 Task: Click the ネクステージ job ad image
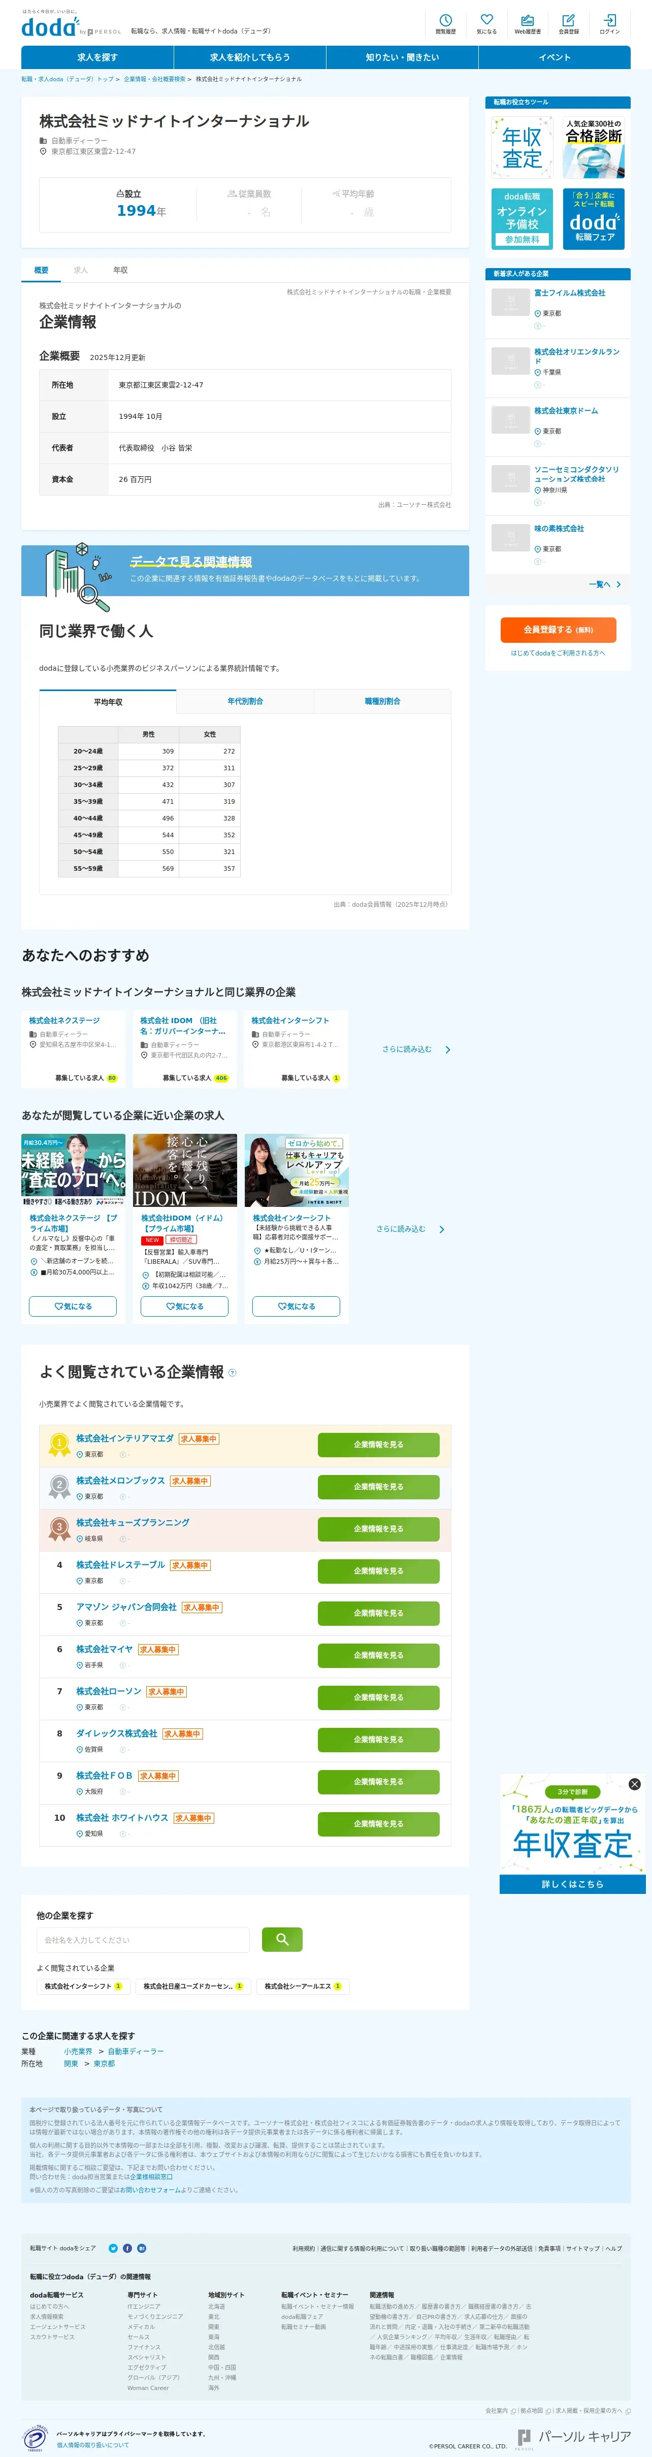click(74, 1170)
